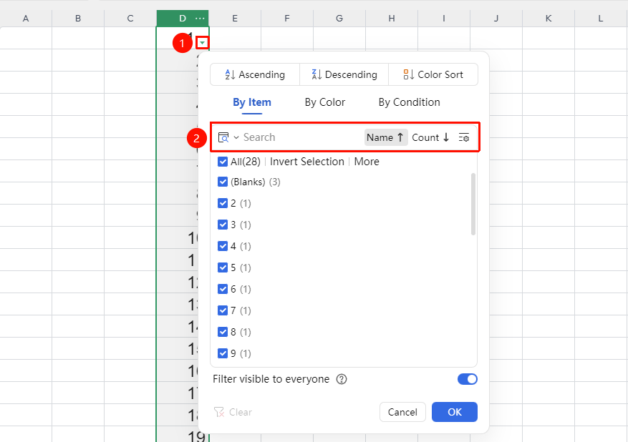Click the Cancel button

point(402,412)
